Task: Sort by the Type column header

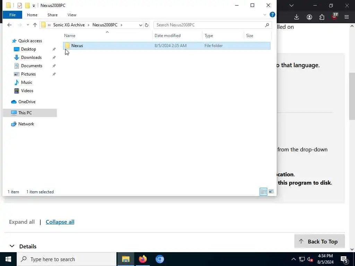Action: [x=208, y=36]
